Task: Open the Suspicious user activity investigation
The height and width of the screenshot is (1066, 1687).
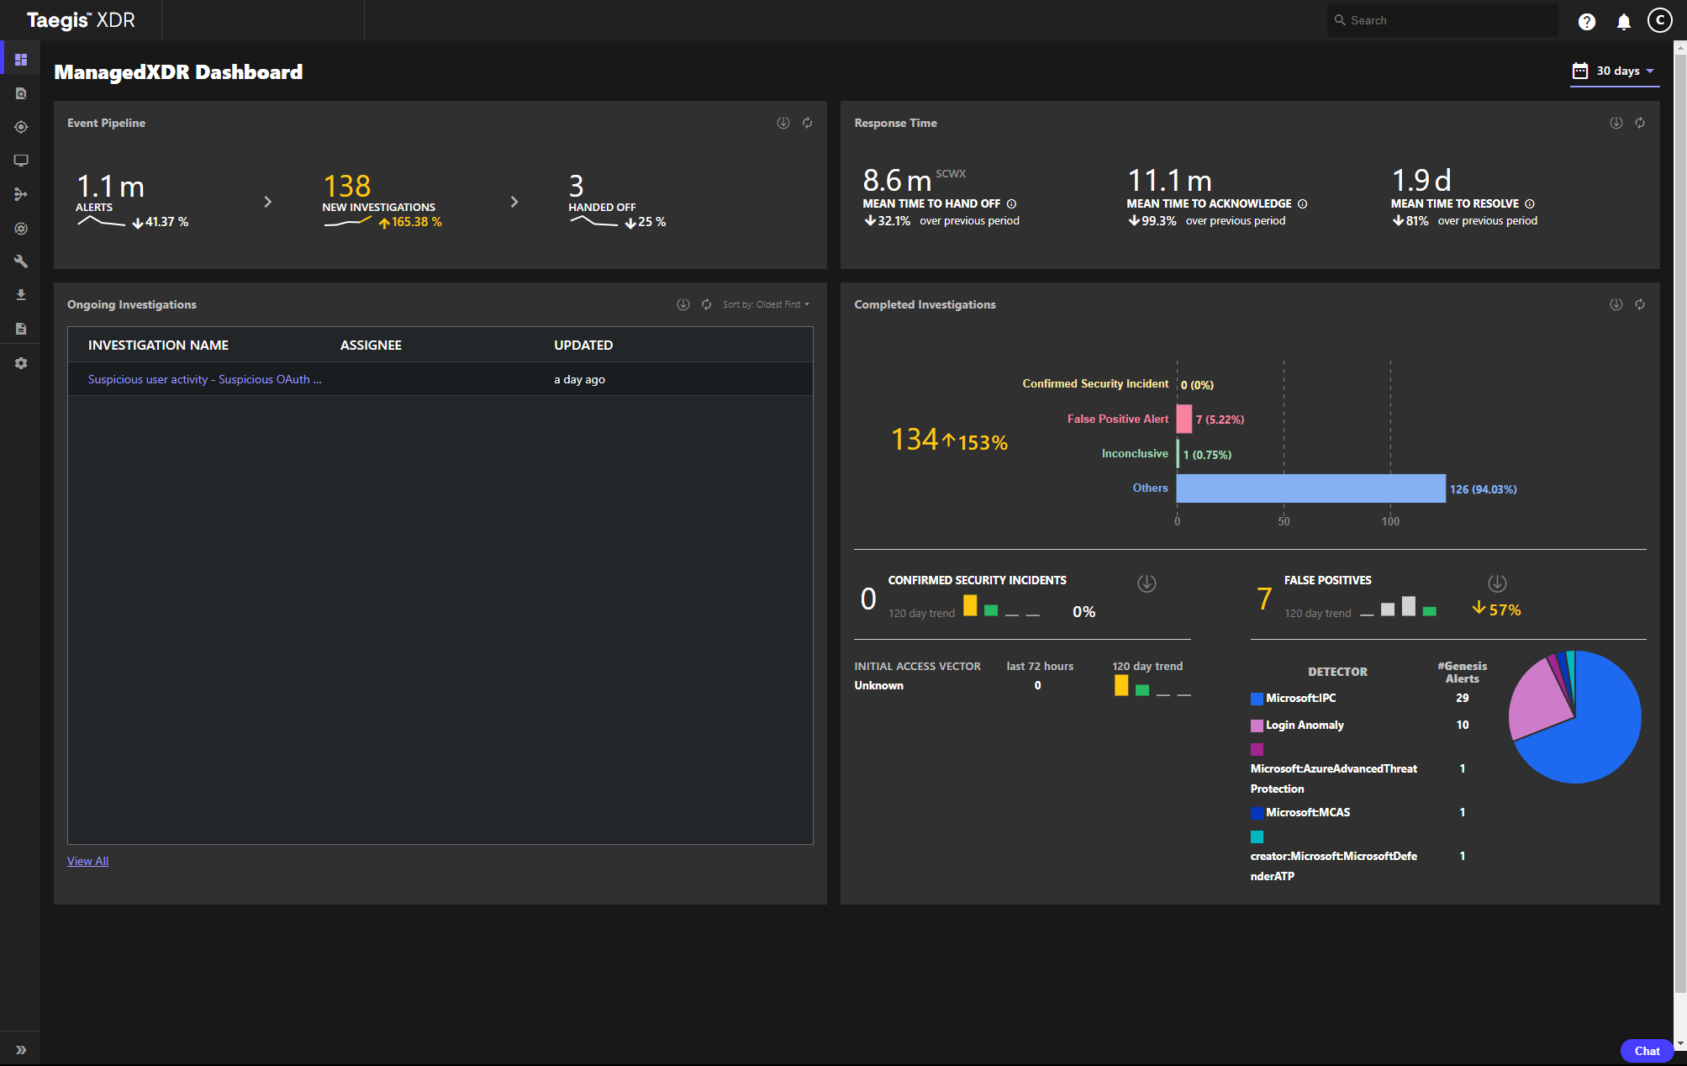Action: click(204, 379)
